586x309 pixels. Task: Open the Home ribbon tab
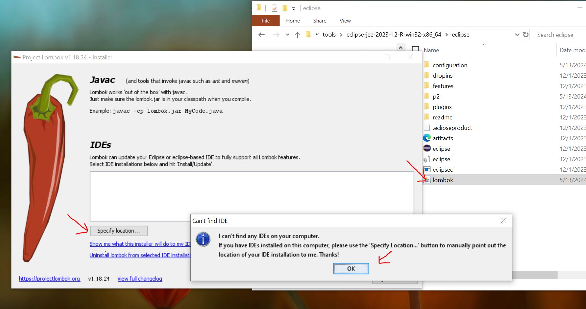click(x=293, y=21)
